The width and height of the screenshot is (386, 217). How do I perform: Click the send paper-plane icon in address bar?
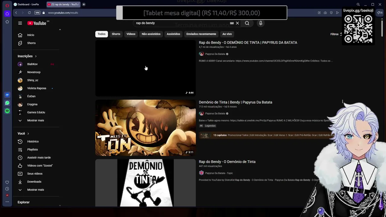(337, 13)
